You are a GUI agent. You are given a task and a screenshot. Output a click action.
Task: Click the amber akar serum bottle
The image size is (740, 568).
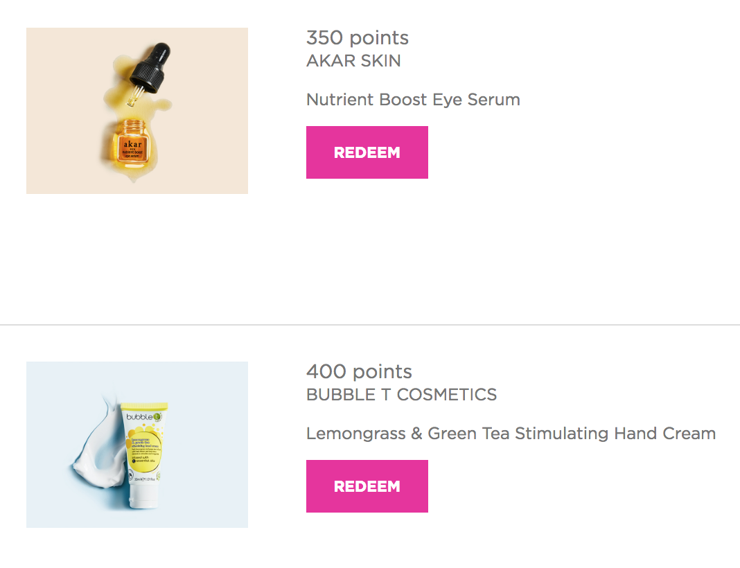point(132,144)
